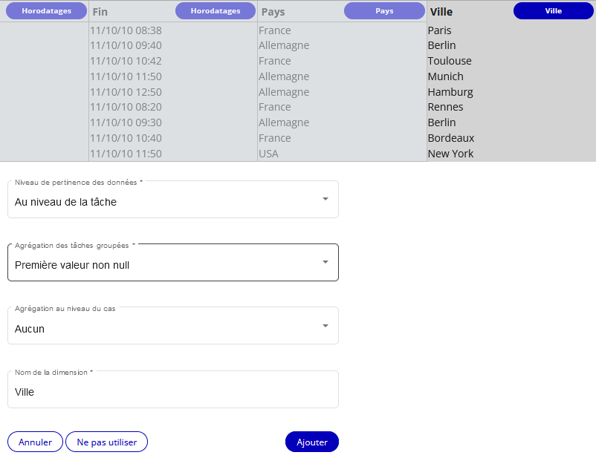The height and width of the screenshot is (458, 596).
Task: Select the Ville column header label
Action: [x=441, y=12]
